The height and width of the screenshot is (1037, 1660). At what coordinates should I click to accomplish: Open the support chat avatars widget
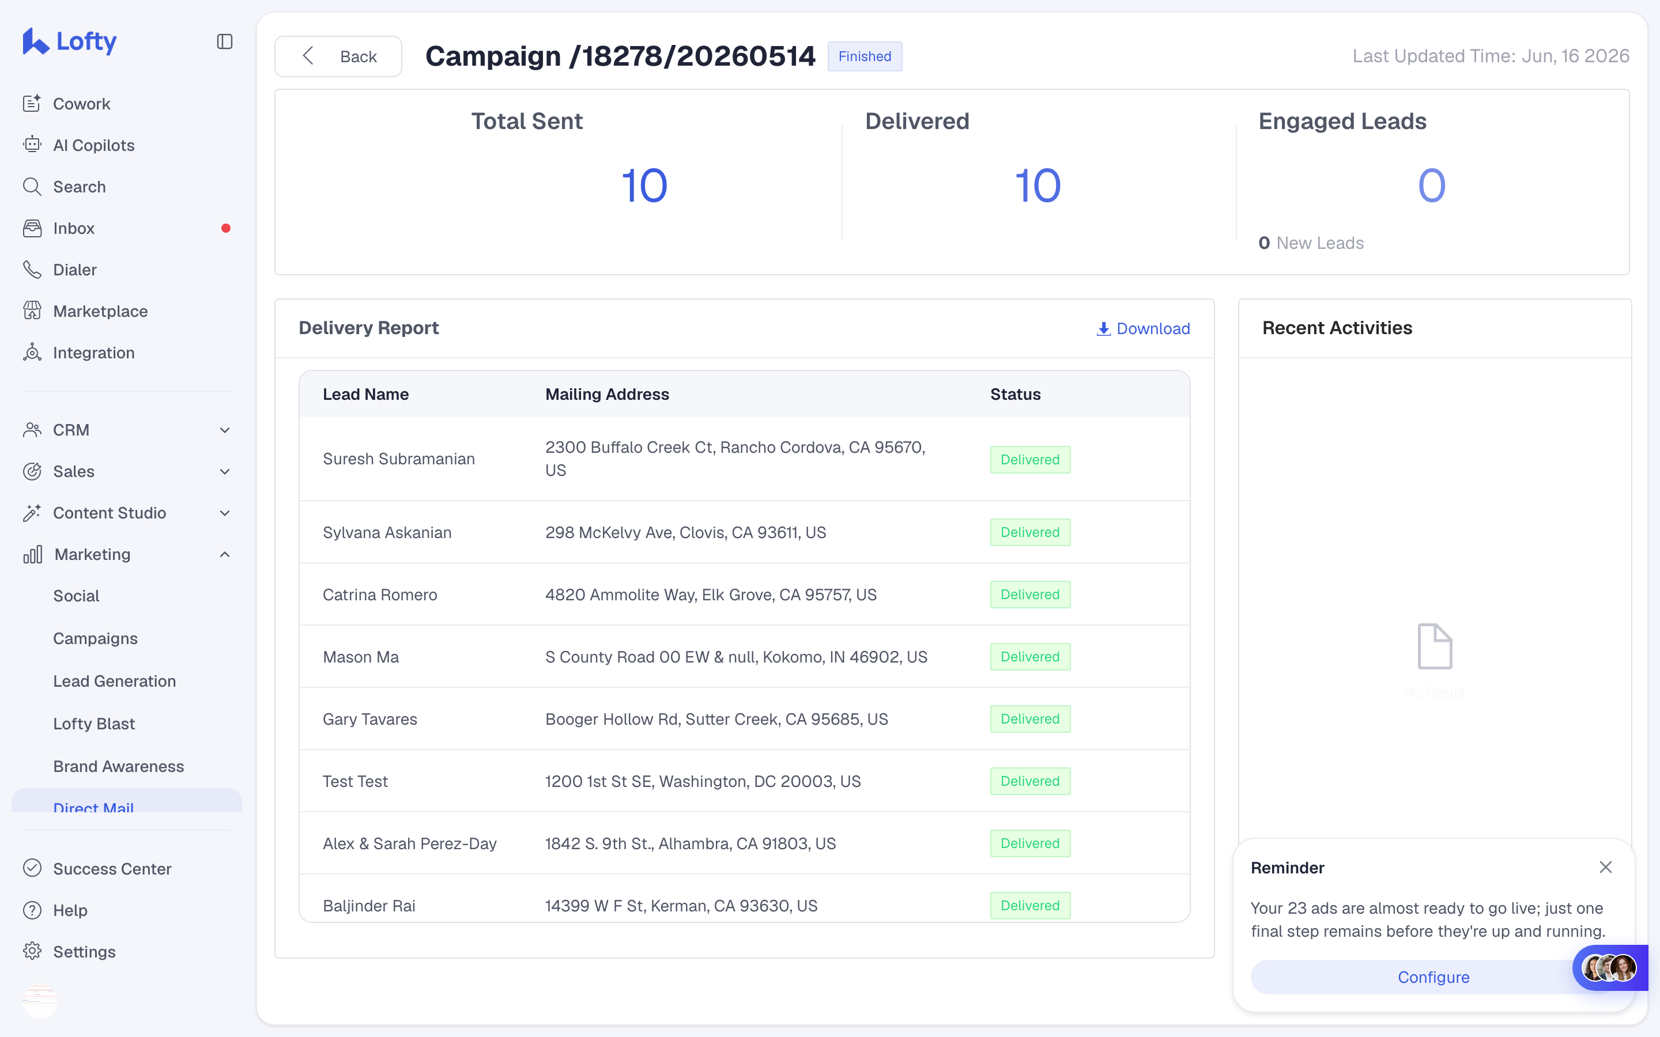click(x=1610, y=968)
